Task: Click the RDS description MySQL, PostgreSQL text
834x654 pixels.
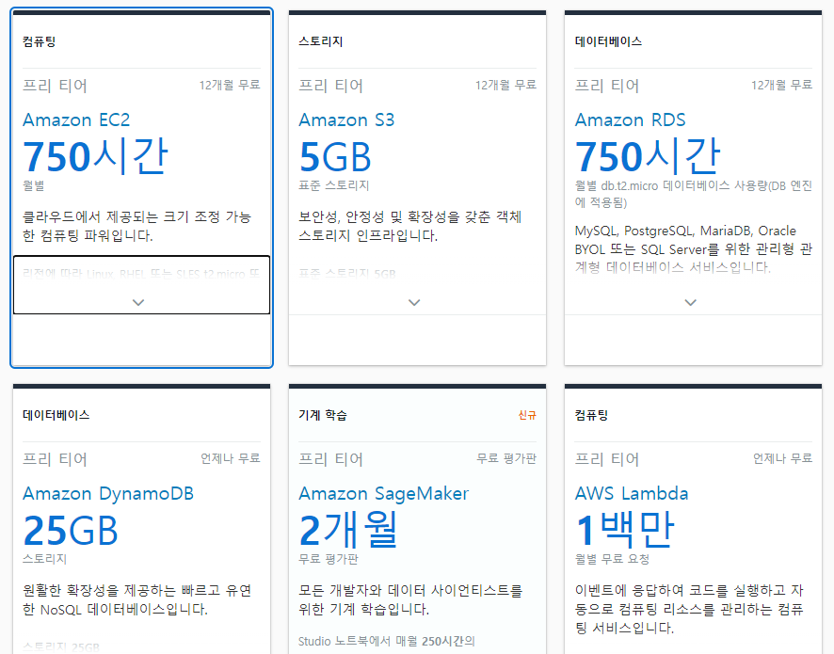Action: (694, 248)
